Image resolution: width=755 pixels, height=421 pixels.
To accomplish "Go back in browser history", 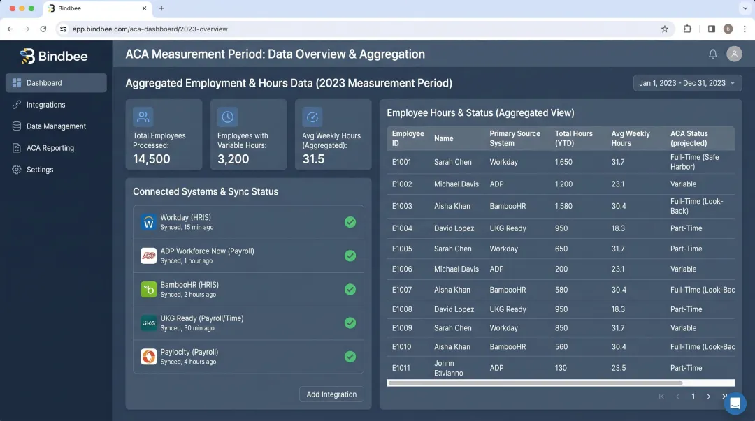I will 10,29.
